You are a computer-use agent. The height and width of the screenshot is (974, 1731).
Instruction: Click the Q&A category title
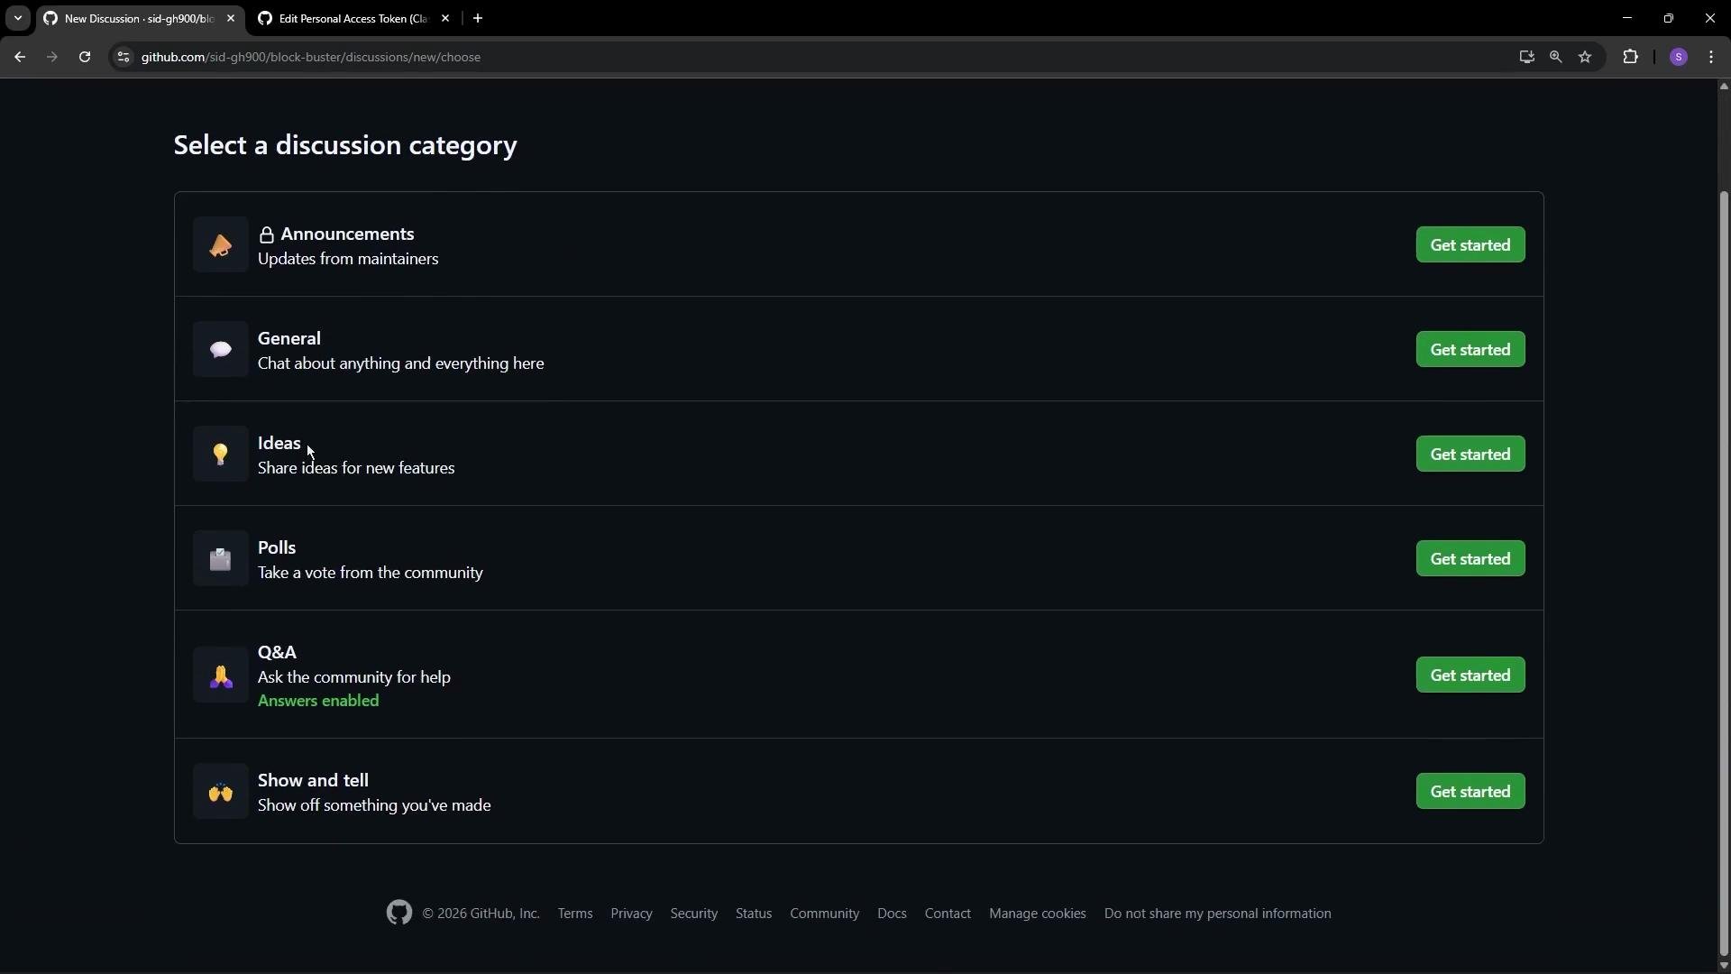277,653
